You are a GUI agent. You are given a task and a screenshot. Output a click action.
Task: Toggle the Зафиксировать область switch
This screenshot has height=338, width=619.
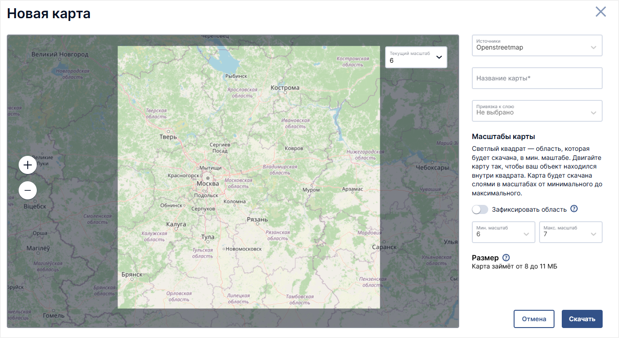pos(480,209)
